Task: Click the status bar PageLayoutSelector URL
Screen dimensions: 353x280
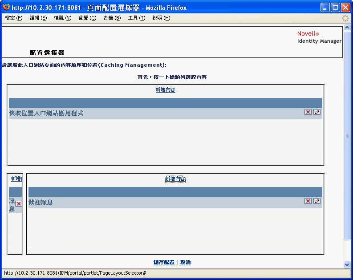Action: (x=75, y=273)
